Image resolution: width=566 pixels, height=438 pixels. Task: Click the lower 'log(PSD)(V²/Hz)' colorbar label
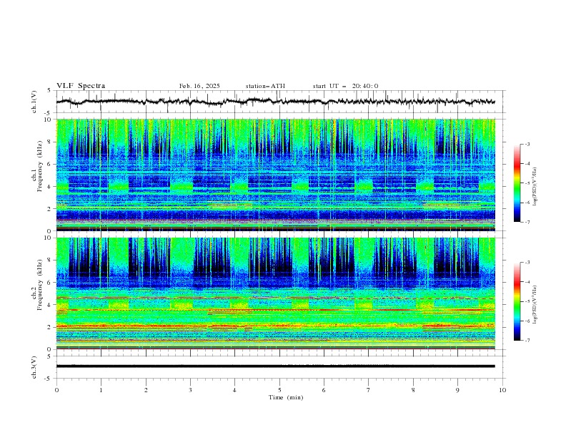pos(535,305)
